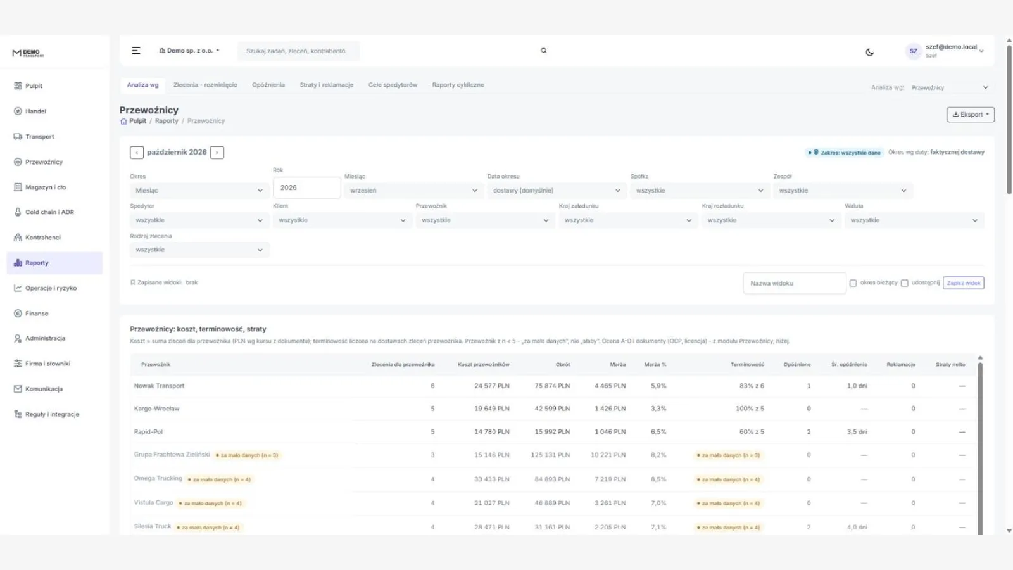Expand the Okres dropdown showing Miesiąc
Image resolution: width=1013 pixels, height=570 pixels.
tap(199, 191)
